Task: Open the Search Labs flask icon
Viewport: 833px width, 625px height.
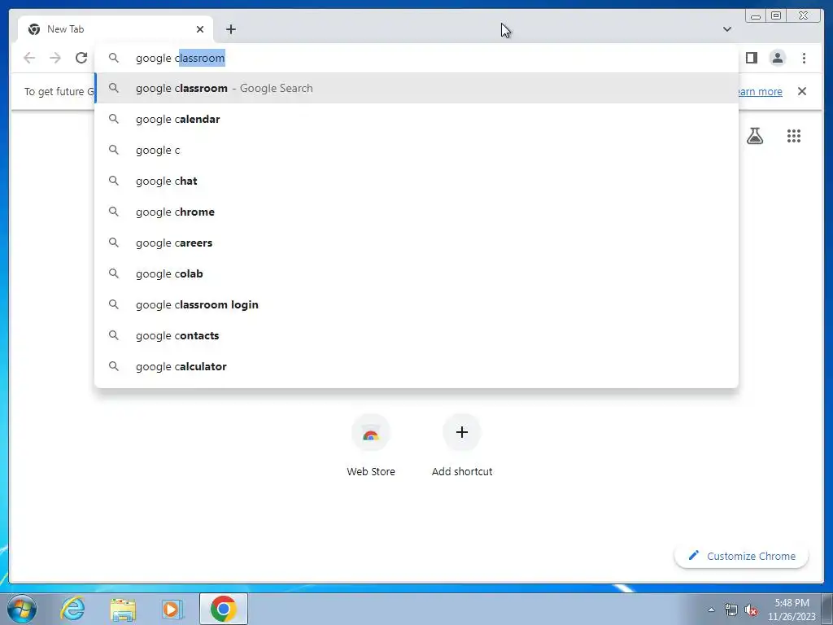Action: [754, 136]
